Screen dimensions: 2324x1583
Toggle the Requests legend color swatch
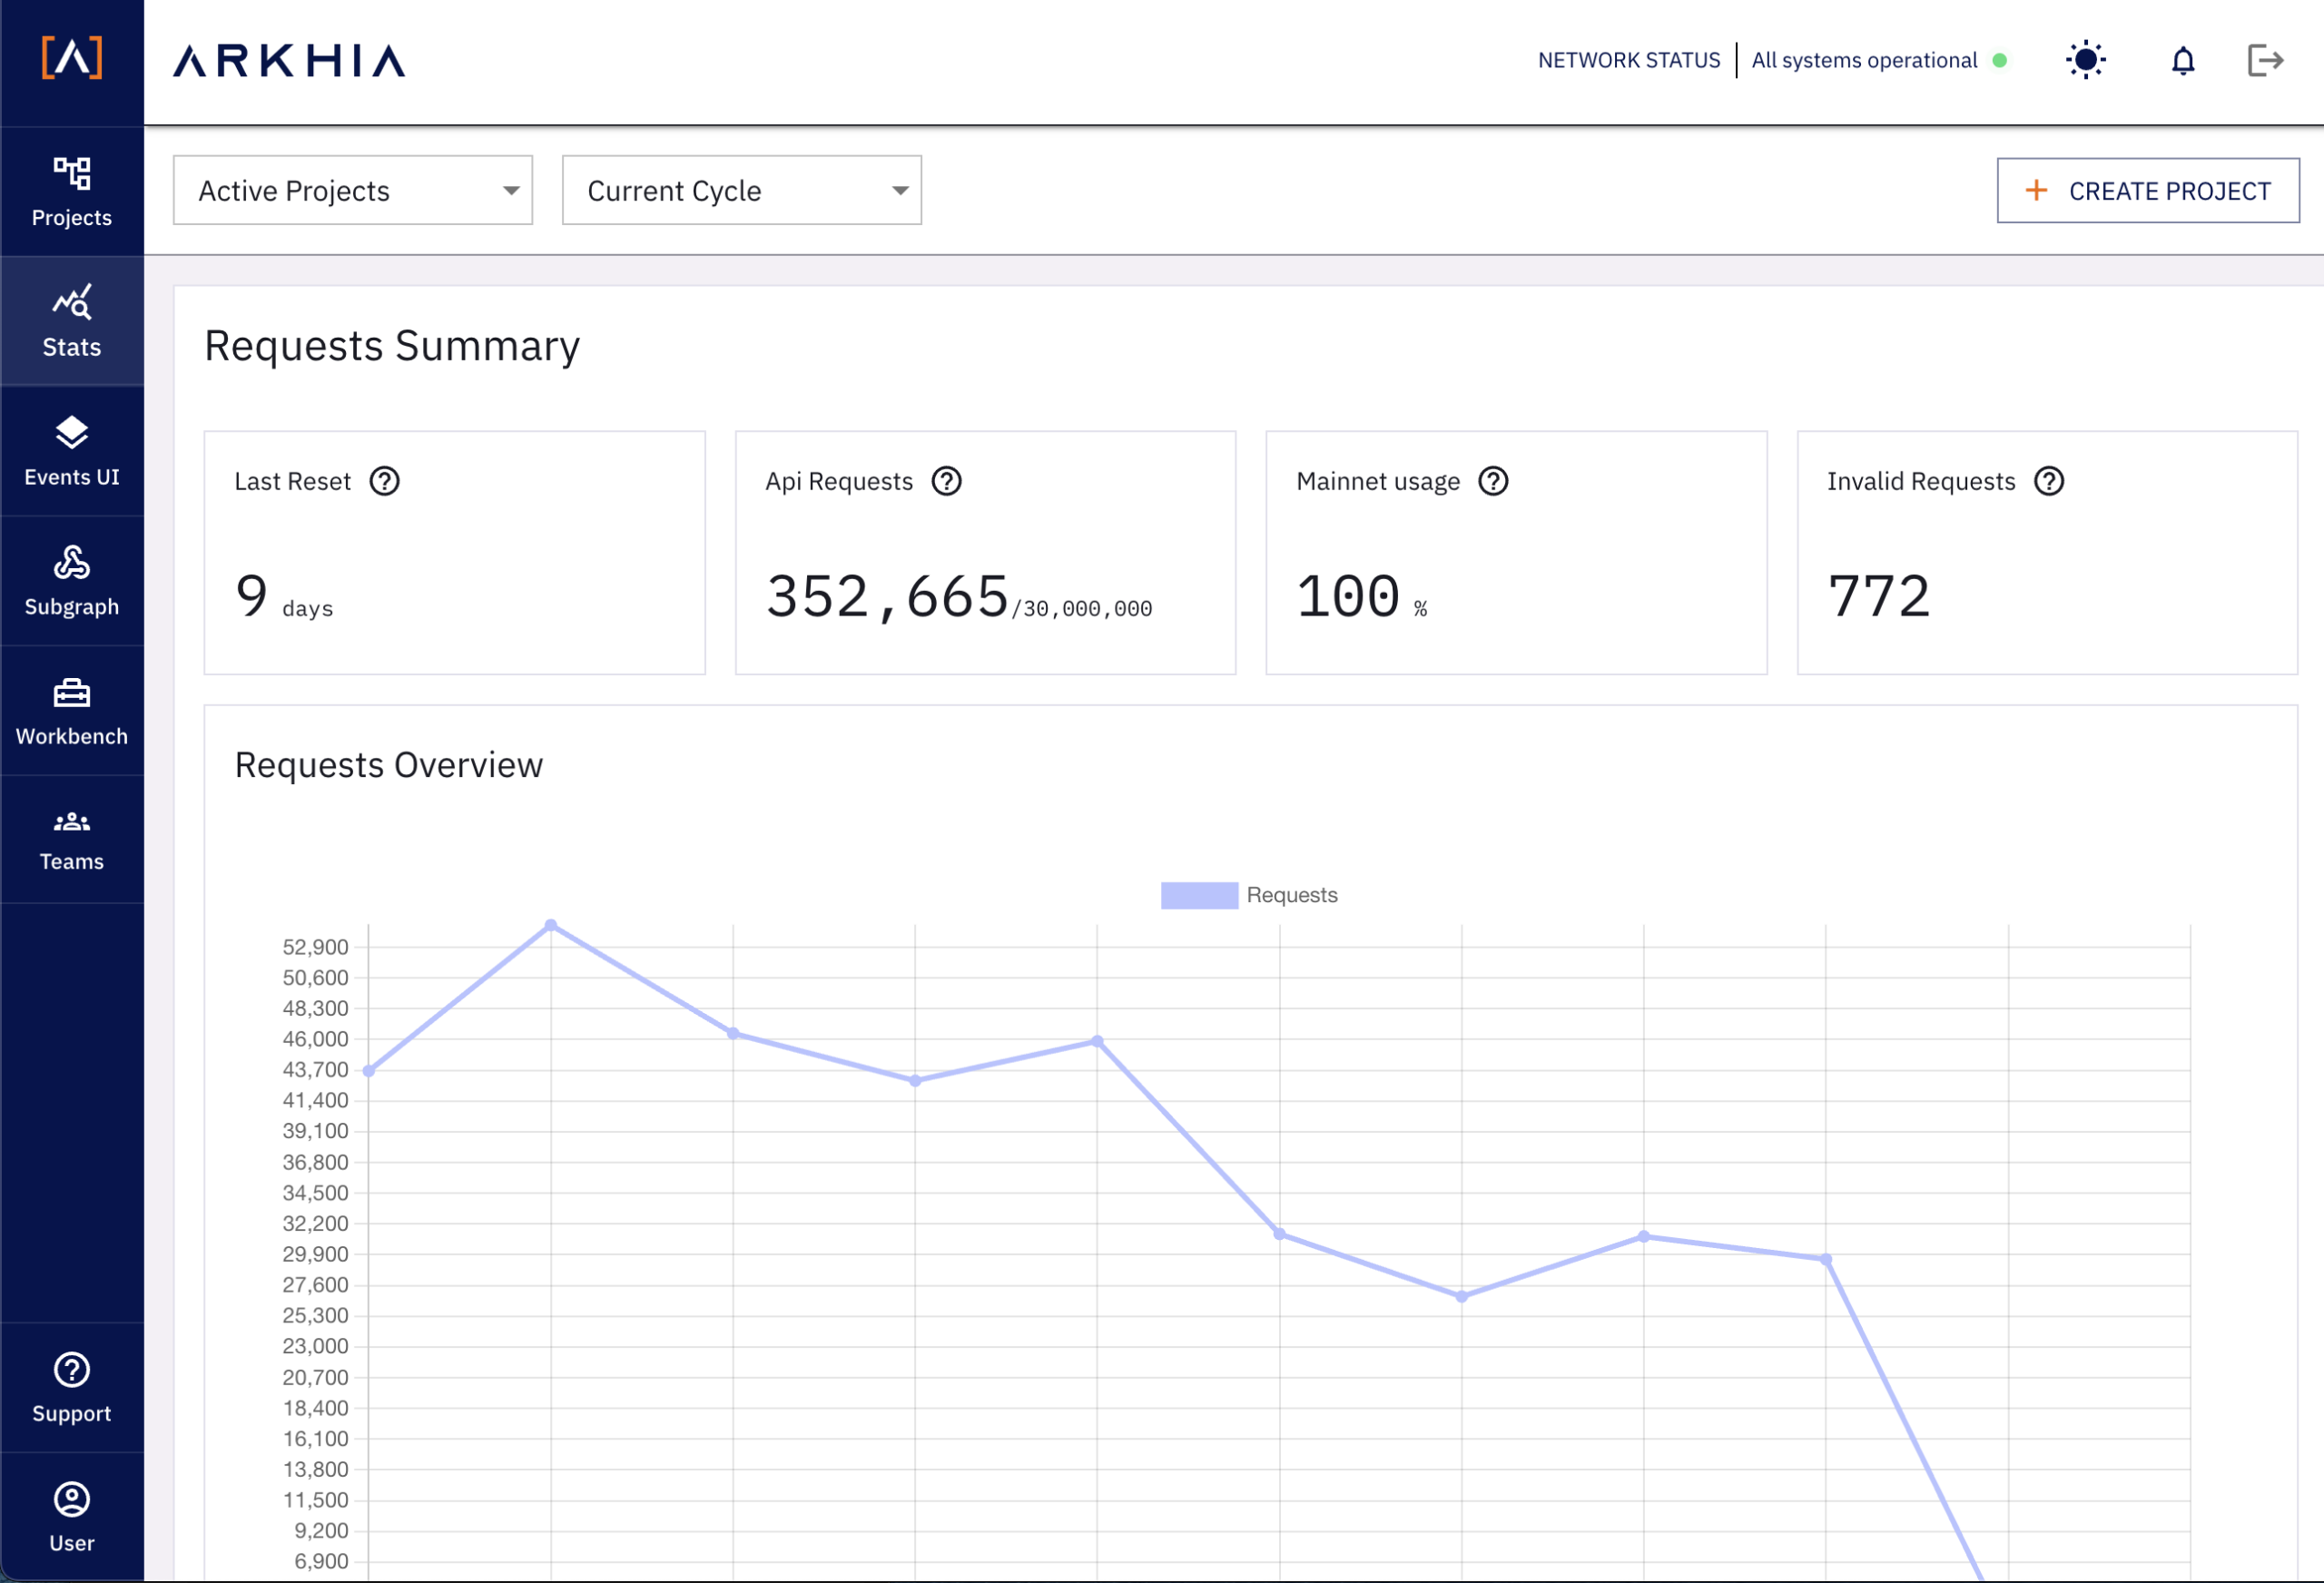pos(1198,895)
